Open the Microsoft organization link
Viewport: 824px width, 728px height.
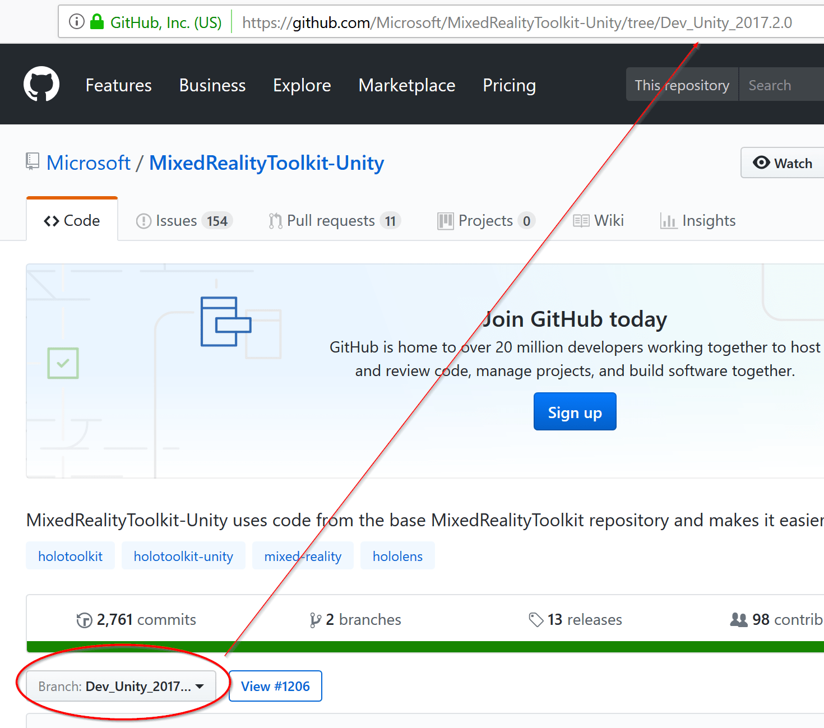pos(89,163)
